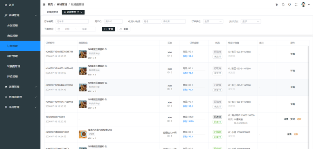Open 详情 for order TEST20260716001
The height and width of the screenshot is (149, 313).
click(286, 119)
